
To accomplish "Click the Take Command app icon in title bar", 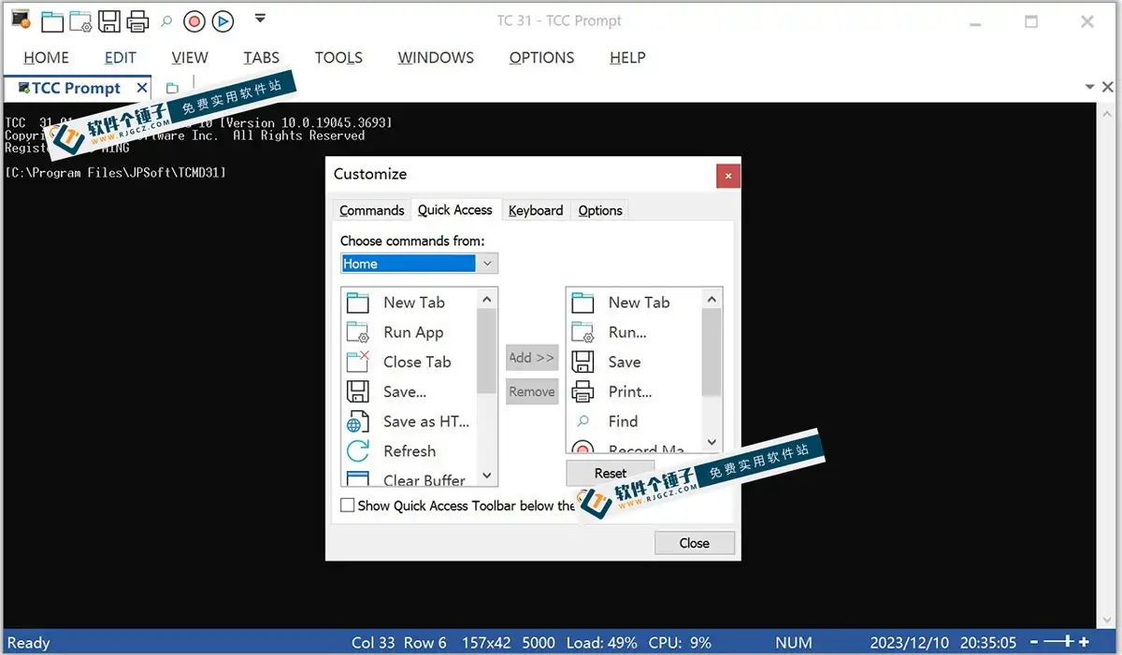I will click(x=19, y=20).
